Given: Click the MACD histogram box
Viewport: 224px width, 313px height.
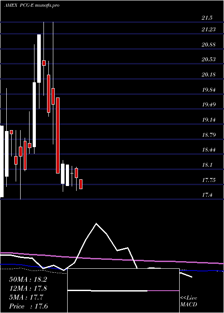Looking at the screenshot, I should [123, 291].
